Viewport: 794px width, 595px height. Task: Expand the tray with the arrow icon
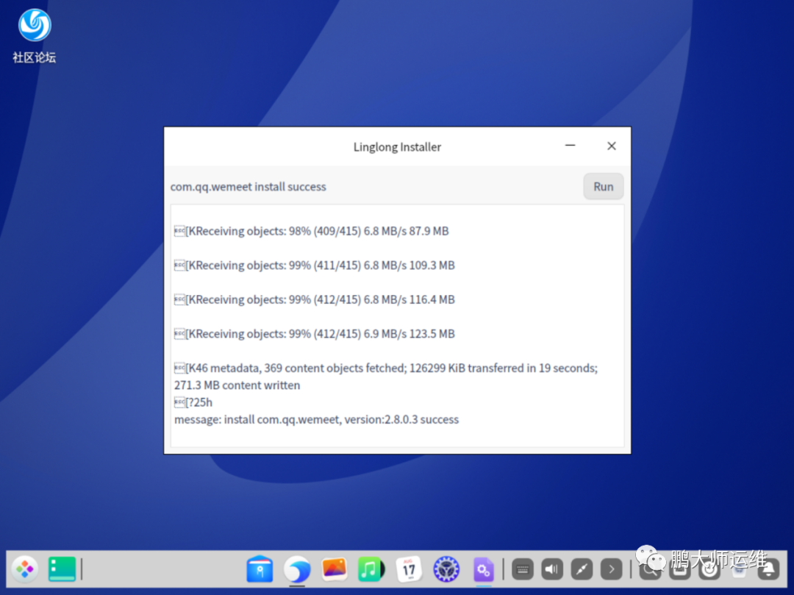click(611, 570)
